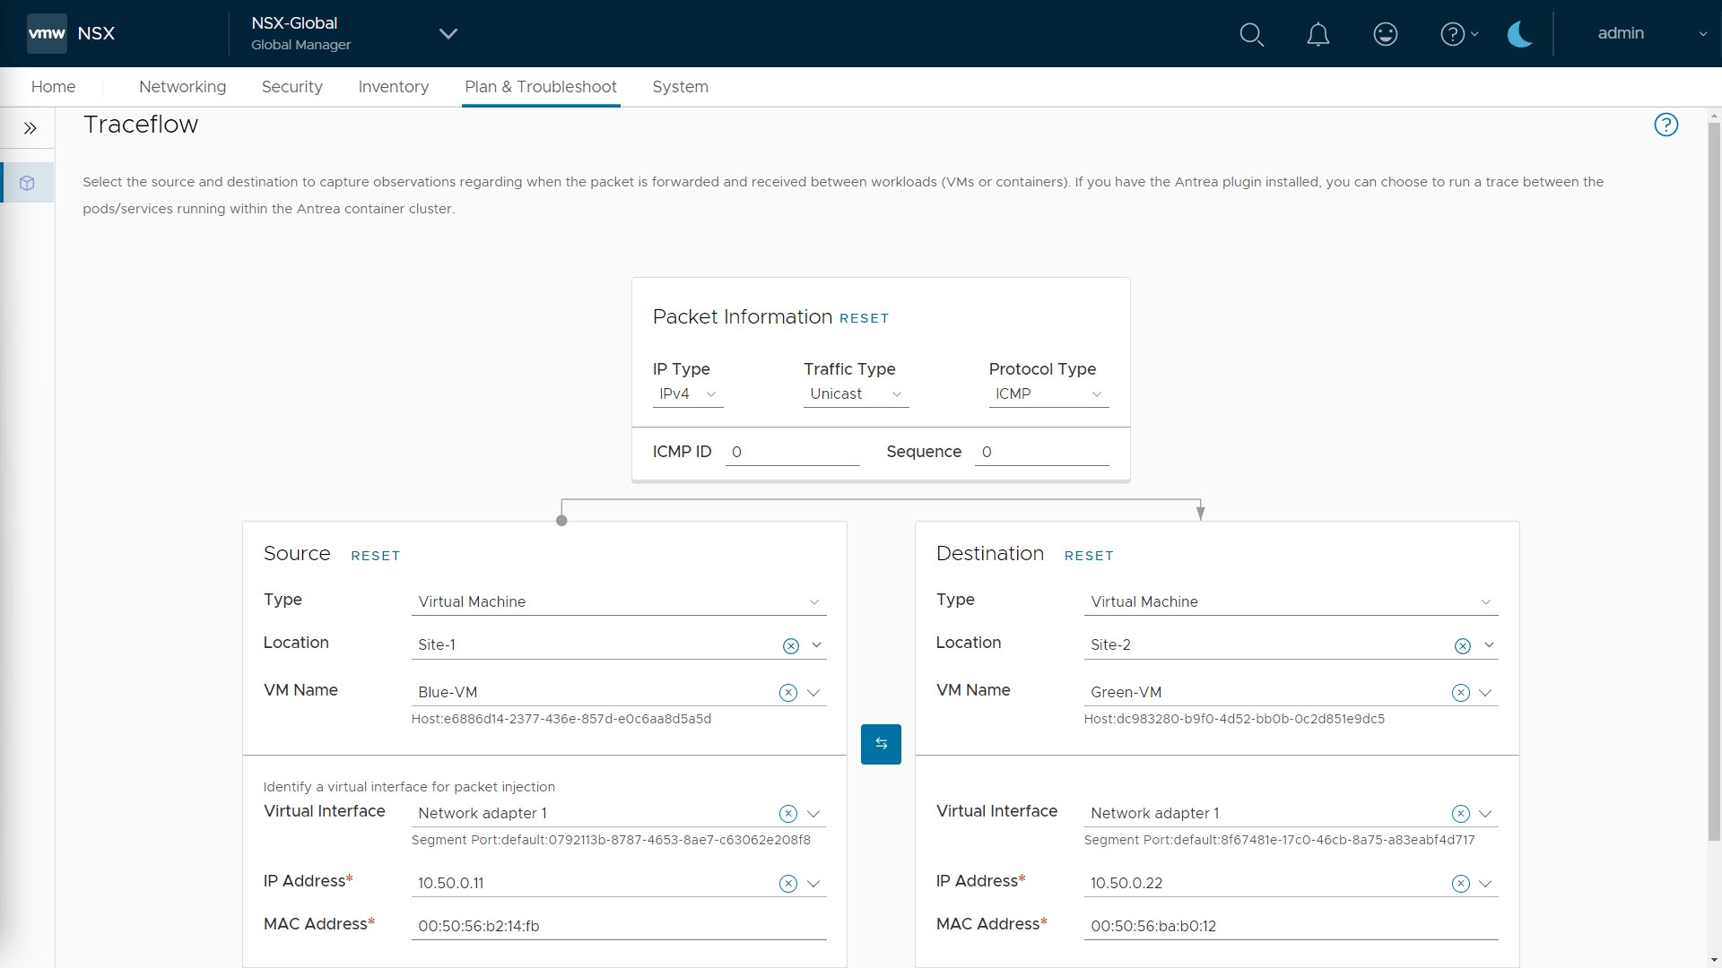Open the NSX-Global manager switcher

(448, 34)
